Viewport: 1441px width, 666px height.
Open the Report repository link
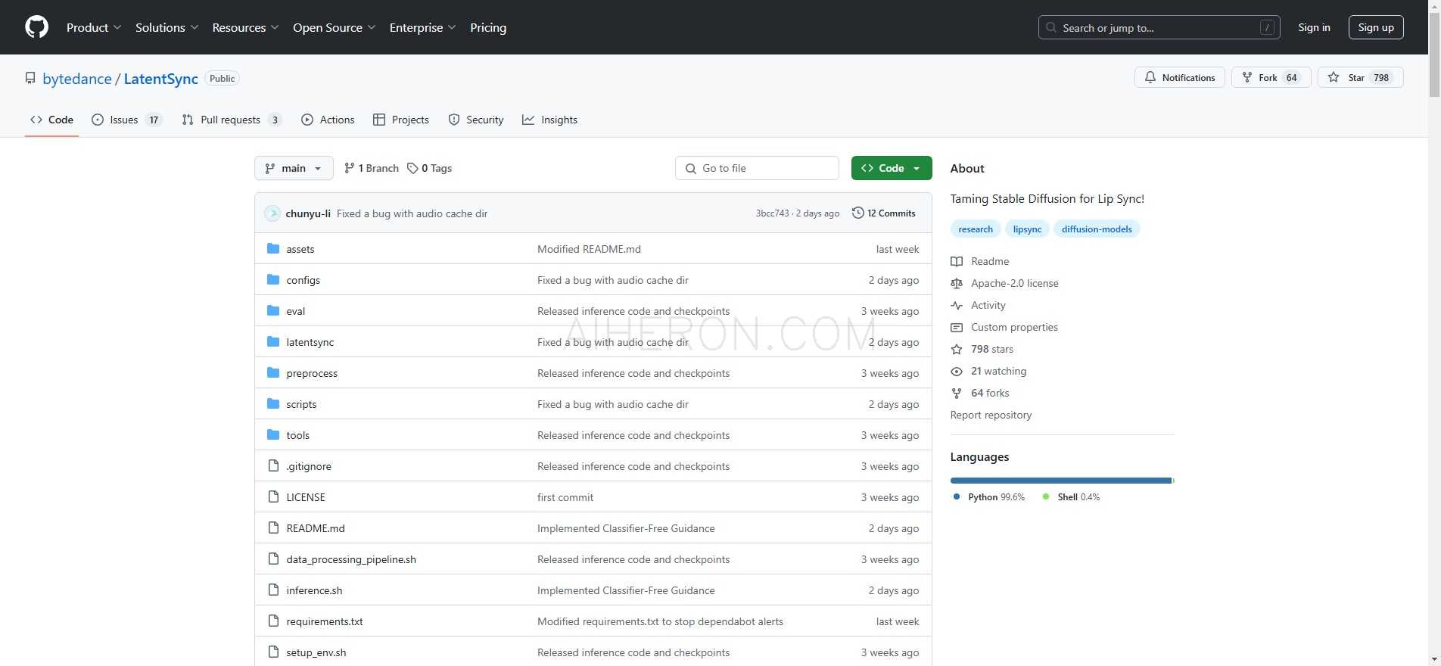991,415
